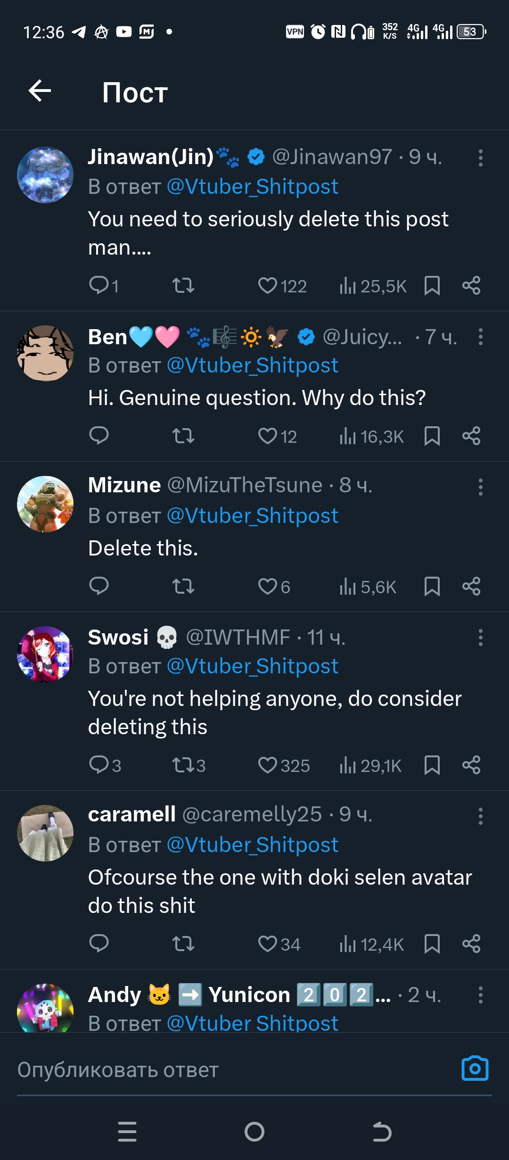Share Jinawan's reply
509x1160 pixels.
tap(471, 286)
